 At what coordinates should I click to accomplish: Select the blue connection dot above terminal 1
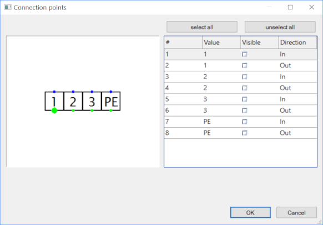(x=54, y=92)
